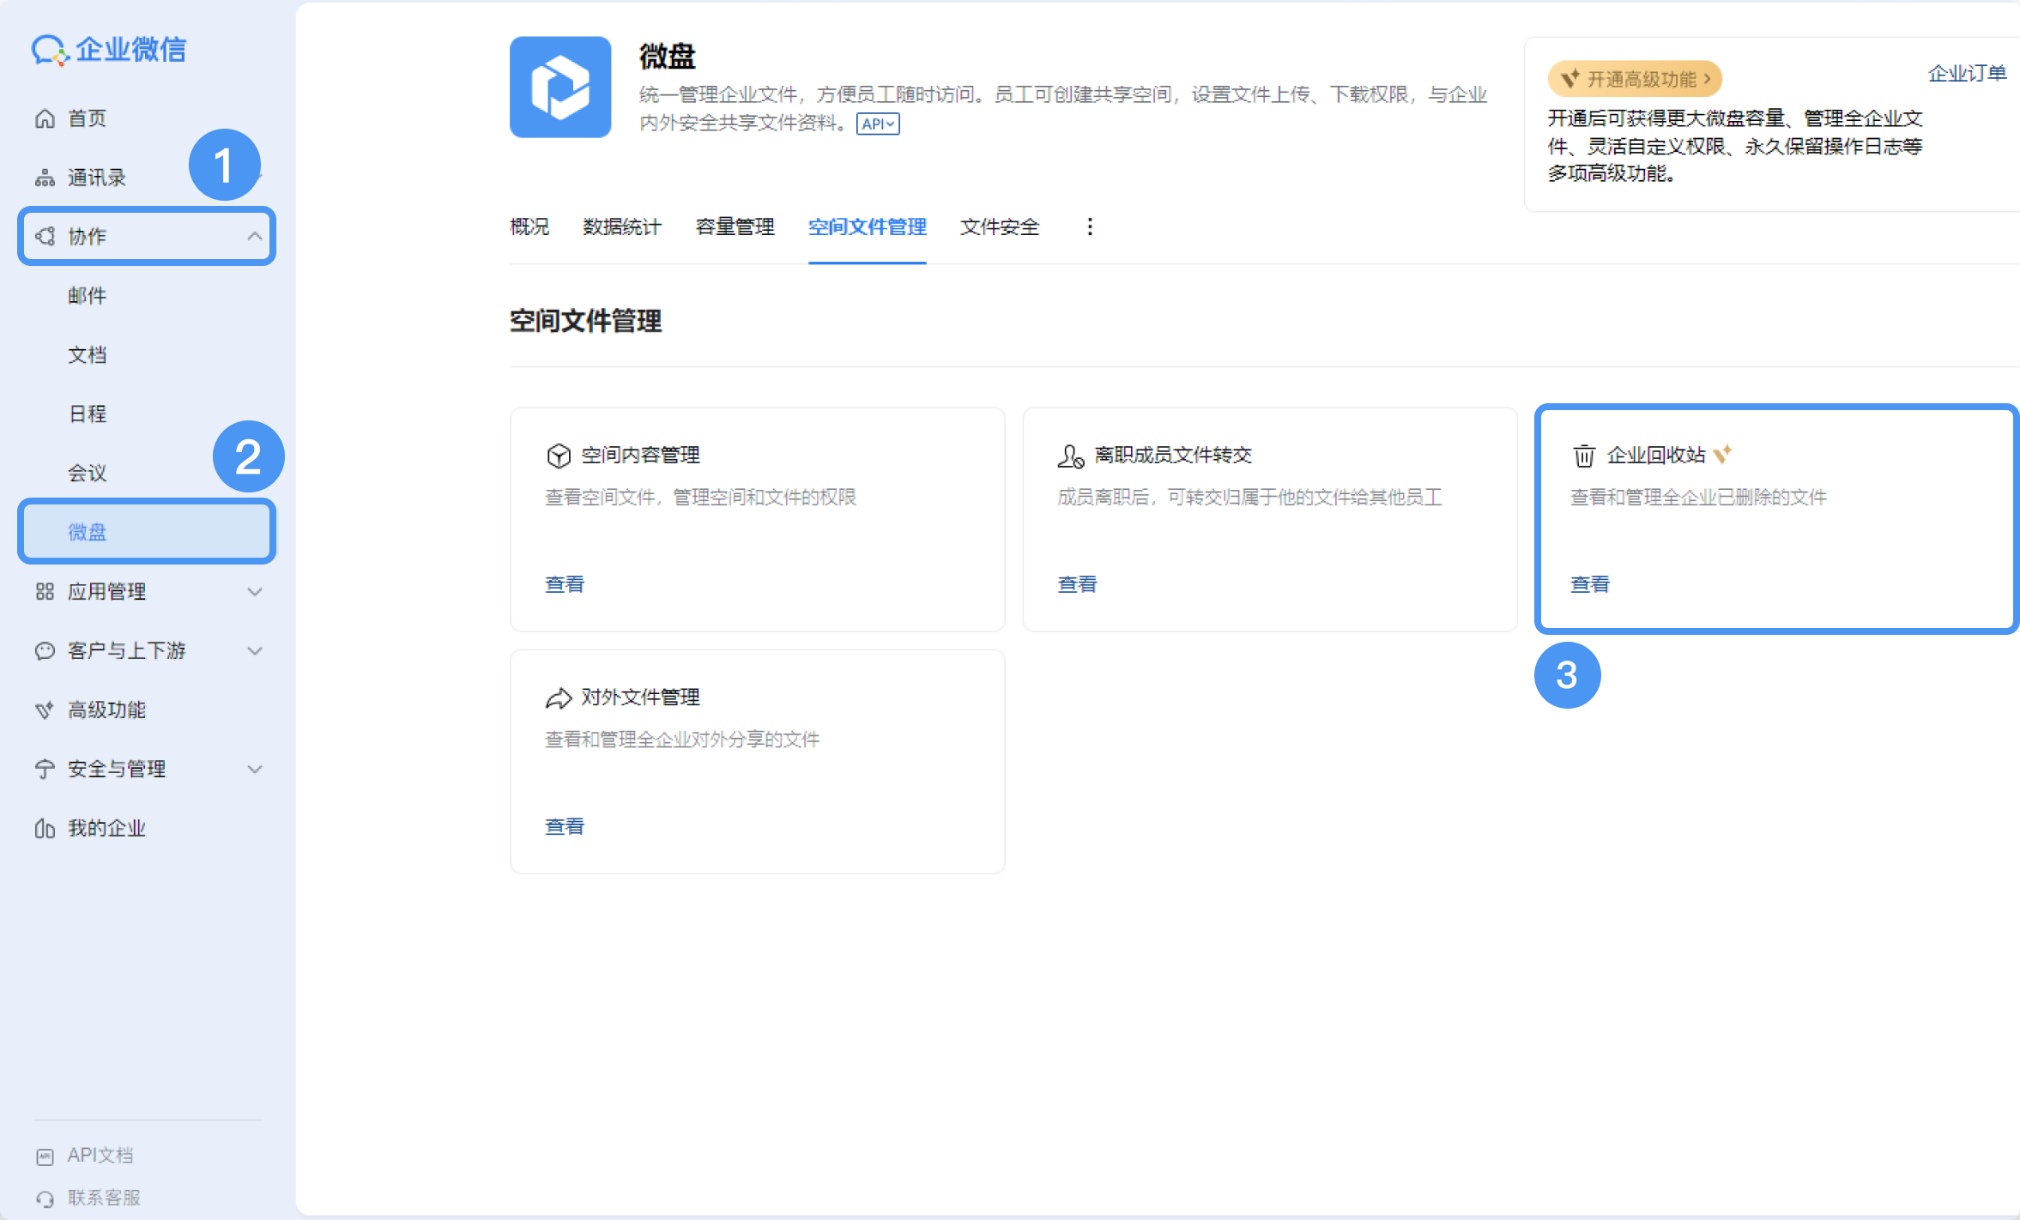Open the API dropdown tag
Screen dimensions: 2020x1220
pos(878,124)
